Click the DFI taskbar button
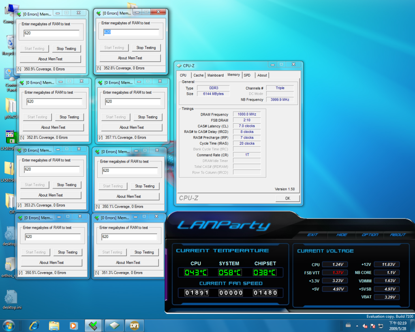This screenshot has height=332, width=415. click(x=135, y=326)
